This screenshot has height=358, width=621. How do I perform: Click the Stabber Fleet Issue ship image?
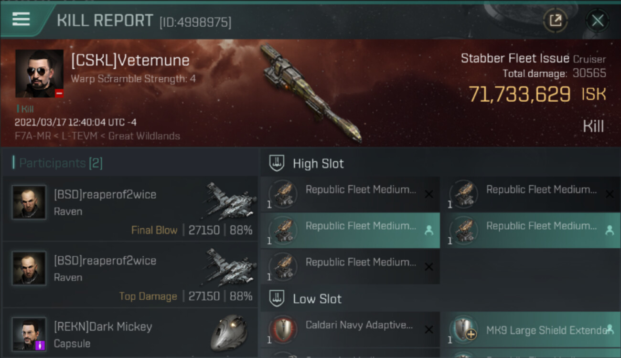pyautogui.click(x=310, y=93)
